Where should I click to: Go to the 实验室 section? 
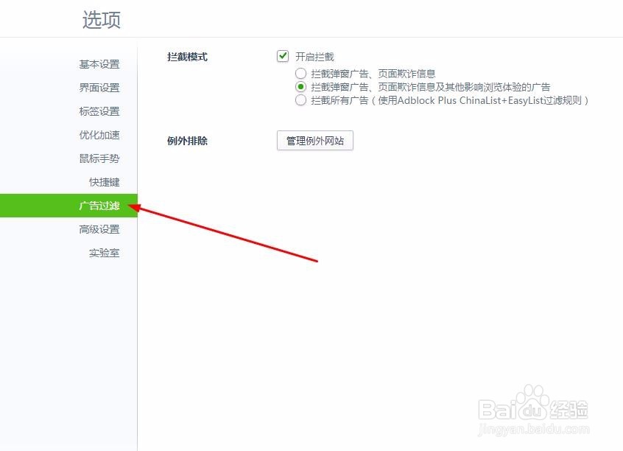[104, 253]
